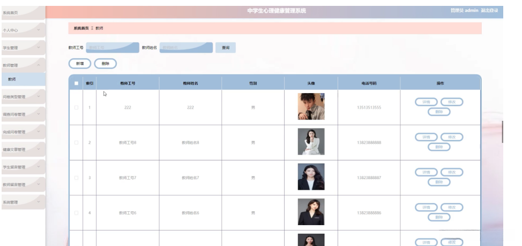Expand the 完成问卷管理 menu chevron

(38, 132)
